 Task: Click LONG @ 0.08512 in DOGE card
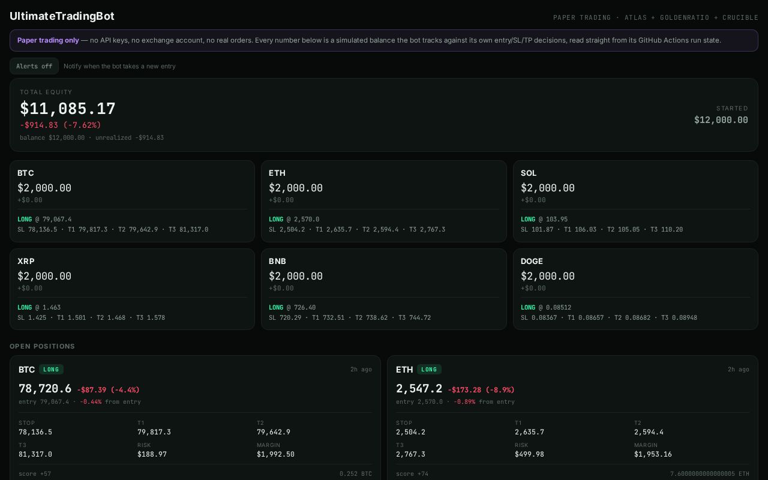click(x=546, y=307)
